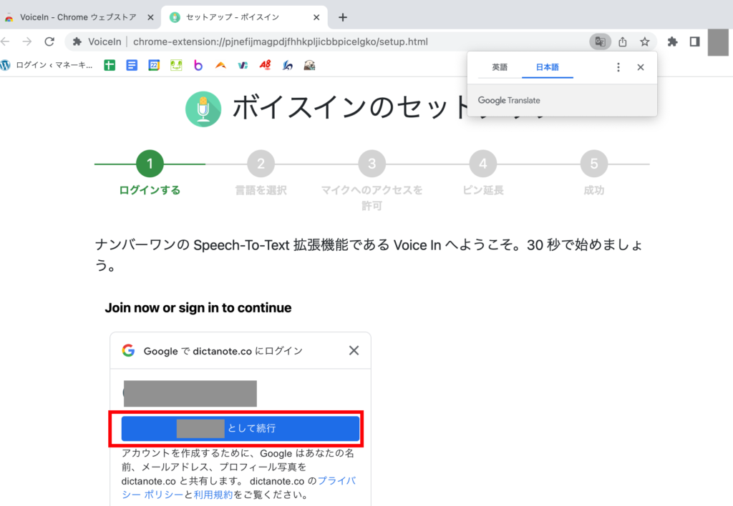733x506 pixels.
Task: Click the 'Join now or sign in to continue' heading
Action: pos(198,308)
